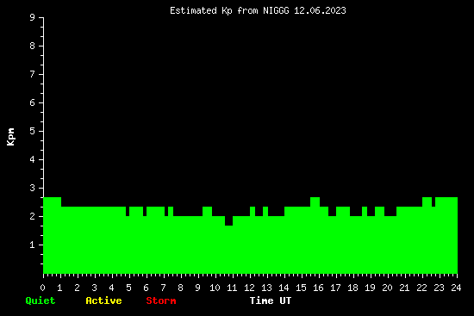The height and width of the screenshot is (316, 474).
Task: Click the x-axis hour label 0
Action: 42,288
